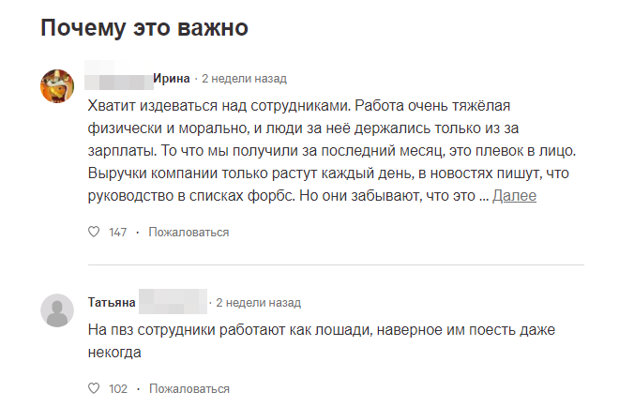634x407 pixels.
Task: Click the author name Ирина
Action: [x=172, y=78]
